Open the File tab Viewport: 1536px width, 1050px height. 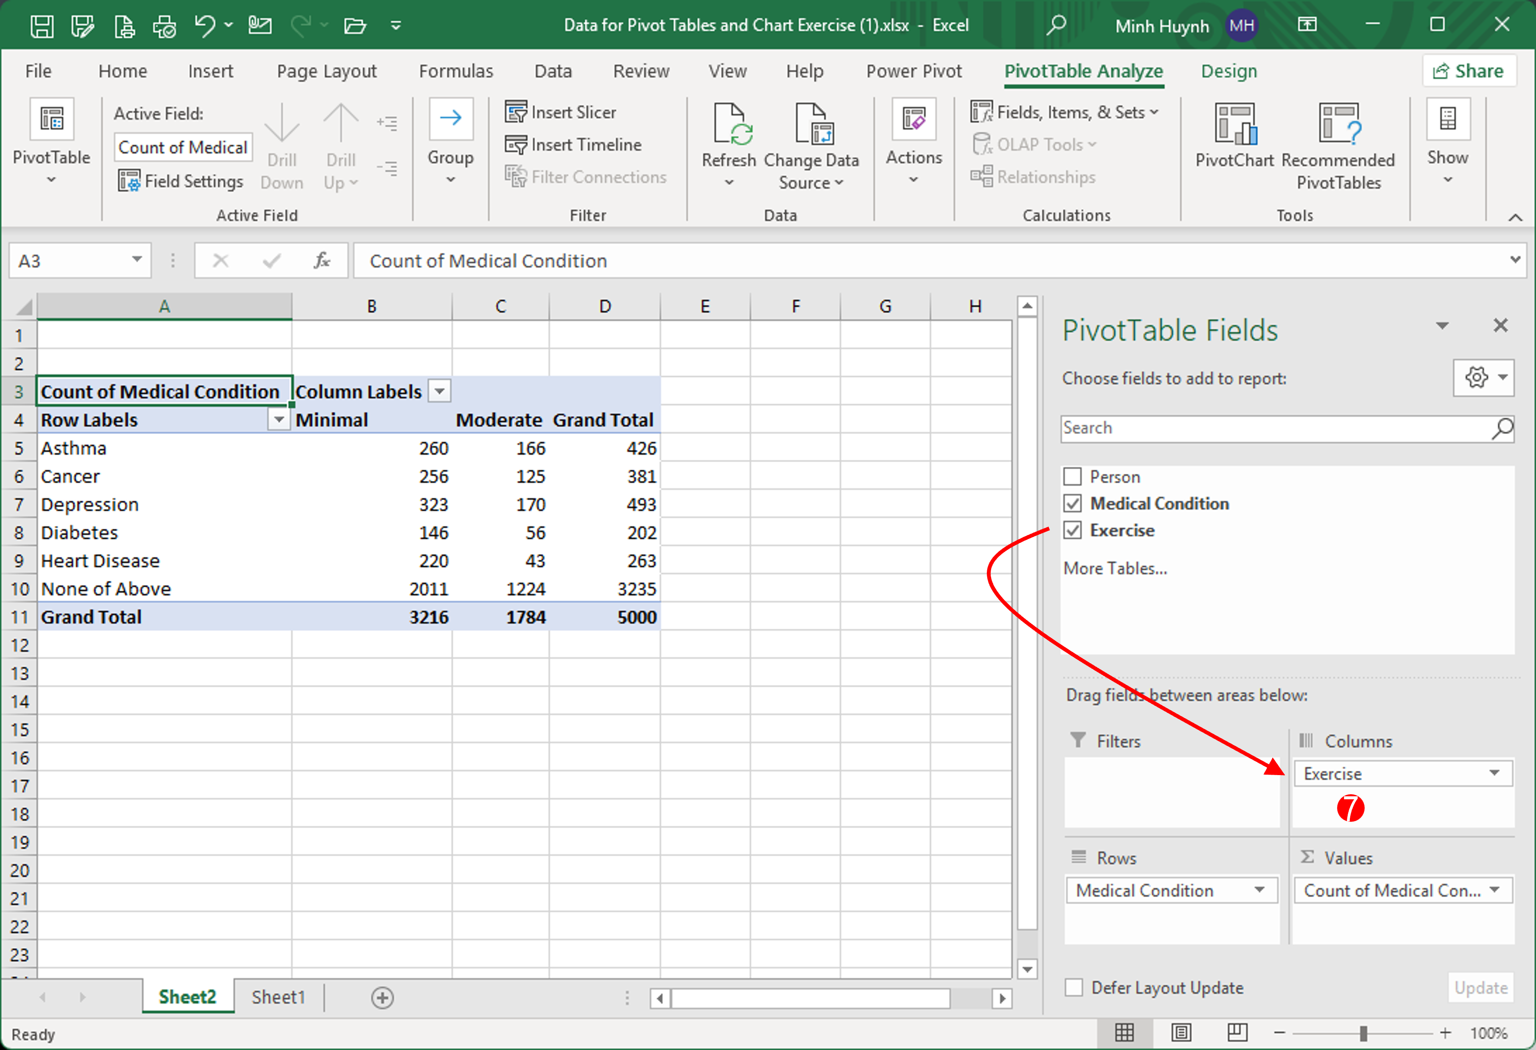(38, 71)
